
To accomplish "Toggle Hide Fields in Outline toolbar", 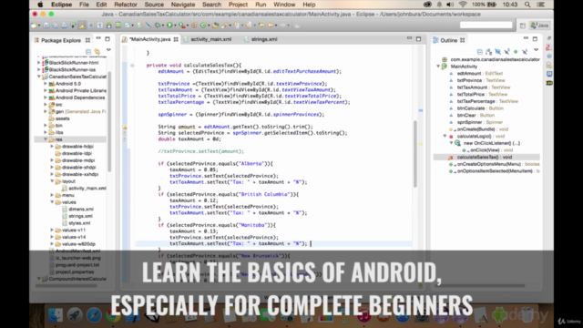I will point(497,52).
